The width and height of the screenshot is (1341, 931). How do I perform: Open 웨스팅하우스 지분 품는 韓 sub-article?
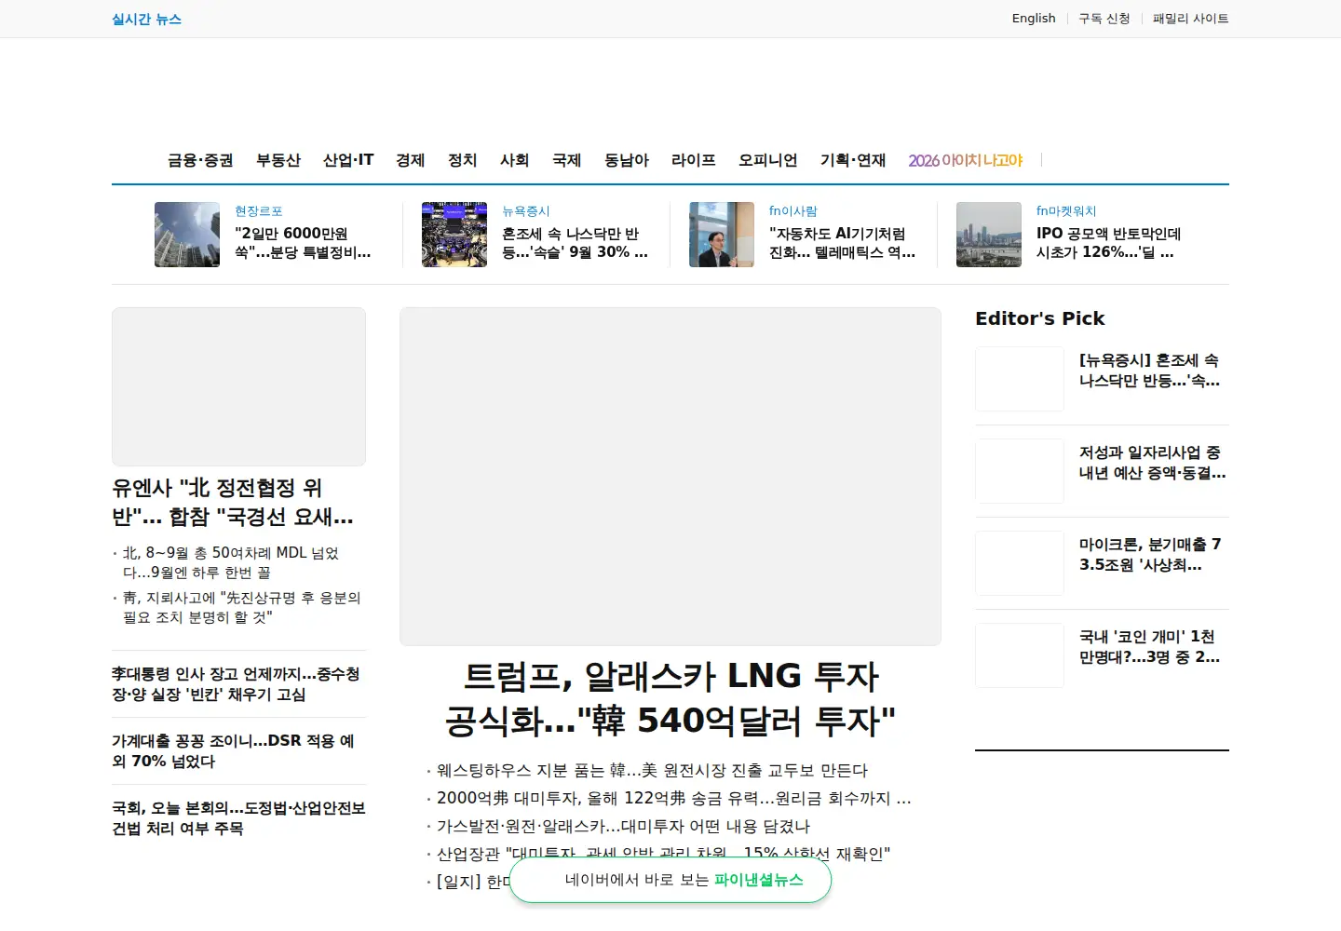[652, 771]
